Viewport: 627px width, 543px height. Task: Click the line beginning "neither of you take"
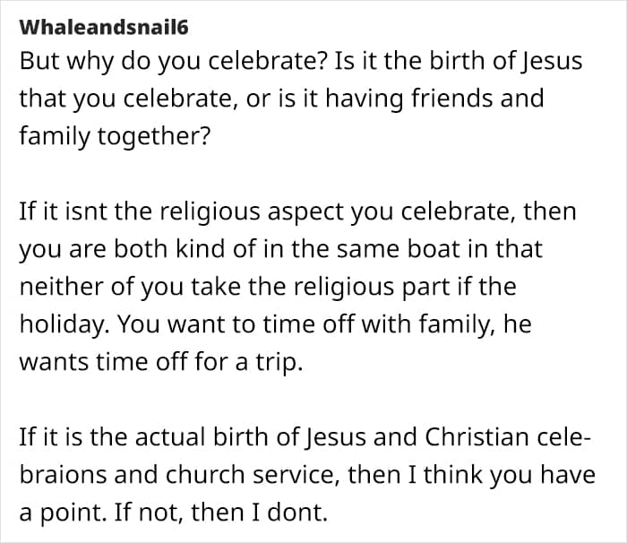268,287
